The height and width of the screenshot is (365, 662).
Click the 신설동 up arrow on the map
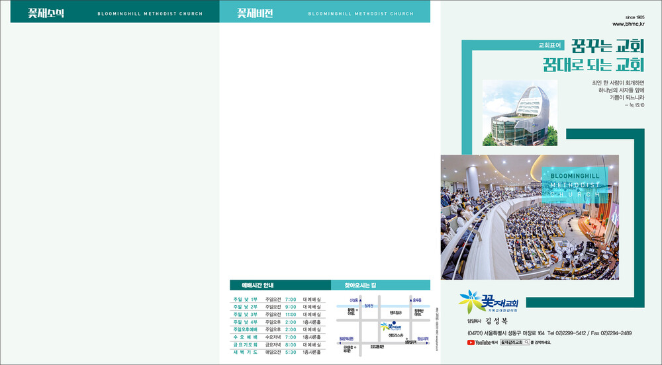(x=360, y=300)
